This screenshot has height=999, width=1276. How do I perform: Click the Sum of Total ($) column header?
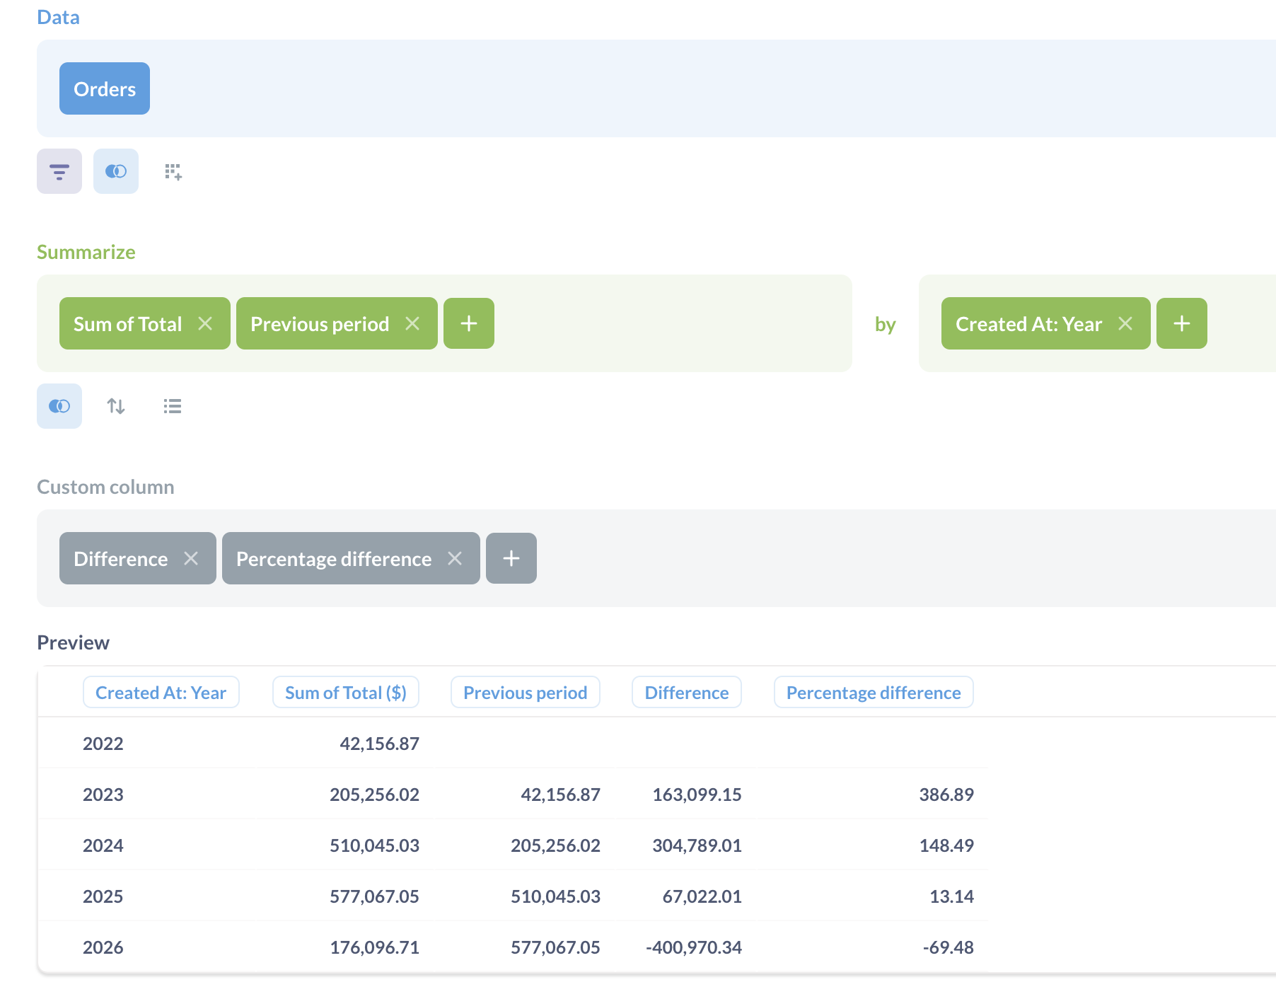coord(346,692)
